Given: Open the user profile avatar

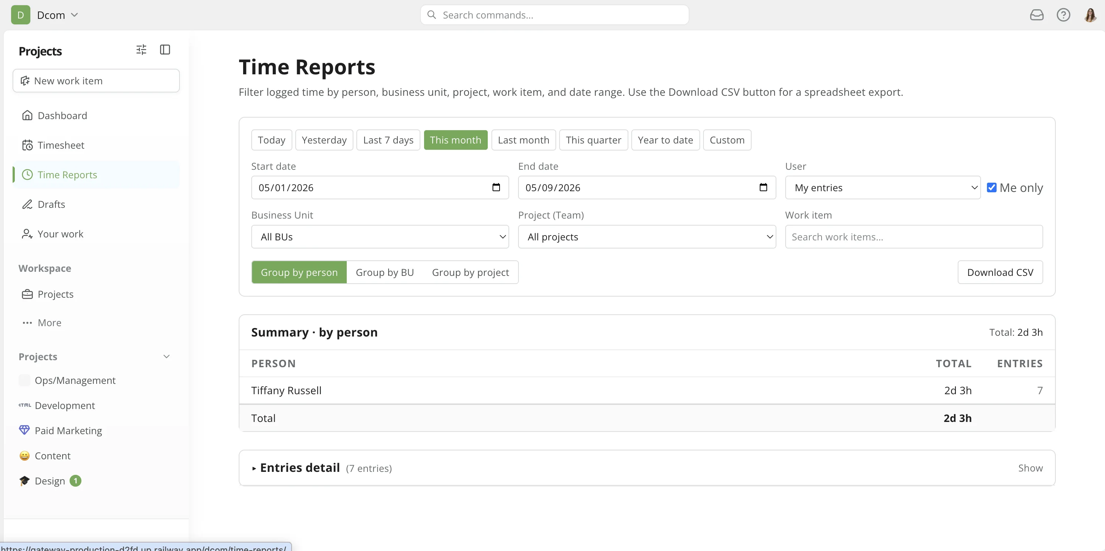Looking at the screenshot, I should pyautogui.click(x=1090, y=15).
